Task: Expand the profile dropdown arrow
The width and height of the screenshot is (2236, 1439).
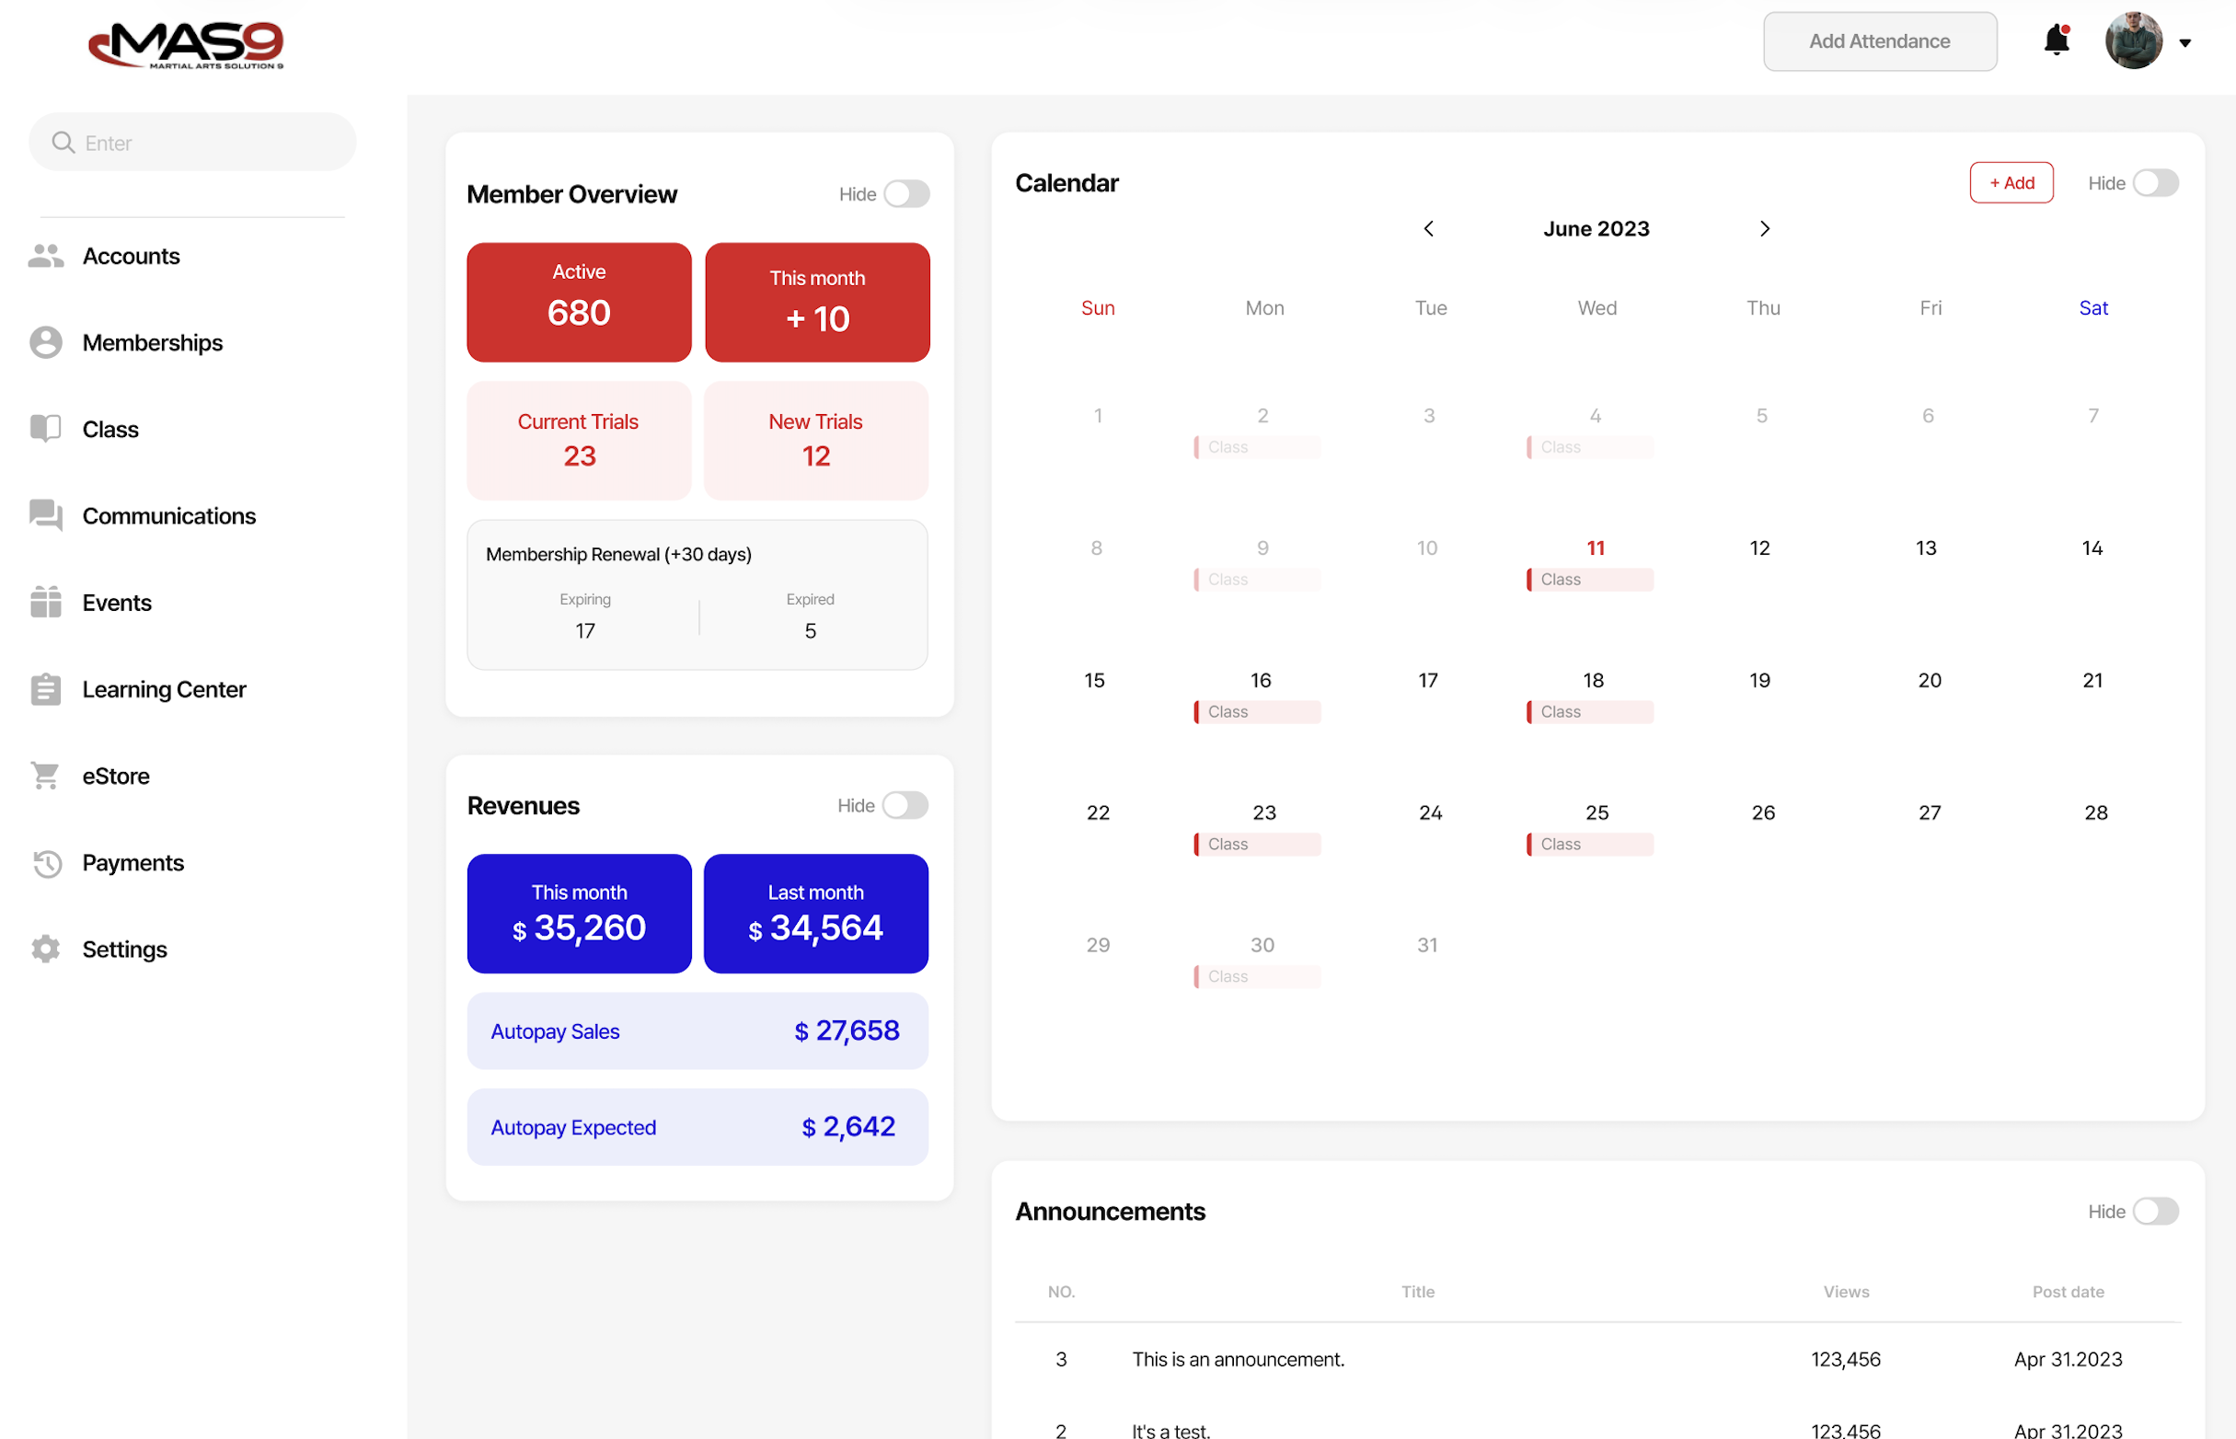Action: coord(2185,41)
